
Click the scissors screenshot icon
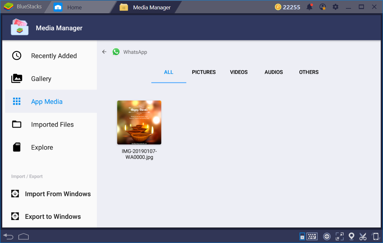tap(363, 237)
